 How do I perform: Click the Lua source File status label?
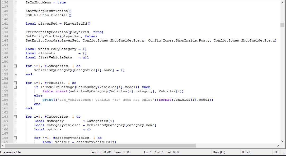[x=10, y=152]
